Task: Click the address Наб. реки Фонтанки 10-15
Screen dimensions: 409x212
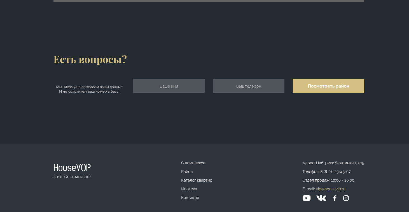Action: click(340, 163)
